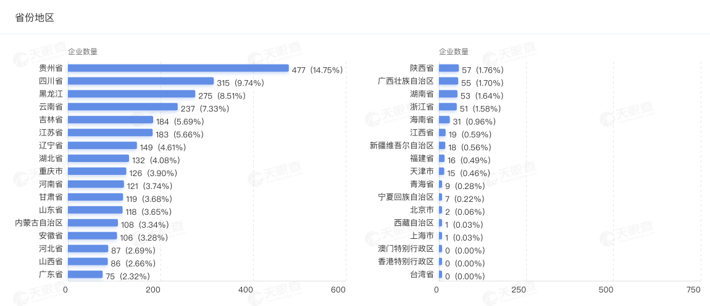The image size is (710, 306).
Task: Click the 省份地区 section title
Action: [35, 17]
